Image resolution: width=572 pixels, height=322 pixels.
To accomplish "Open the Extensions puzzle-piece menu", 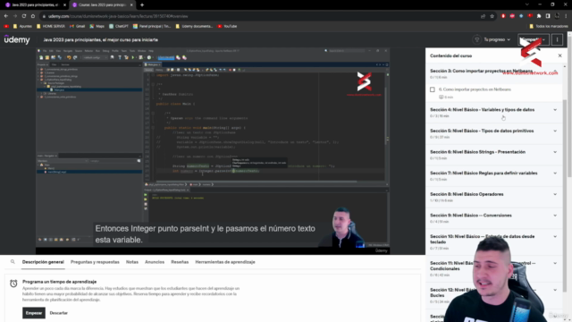I will point(539,16).
